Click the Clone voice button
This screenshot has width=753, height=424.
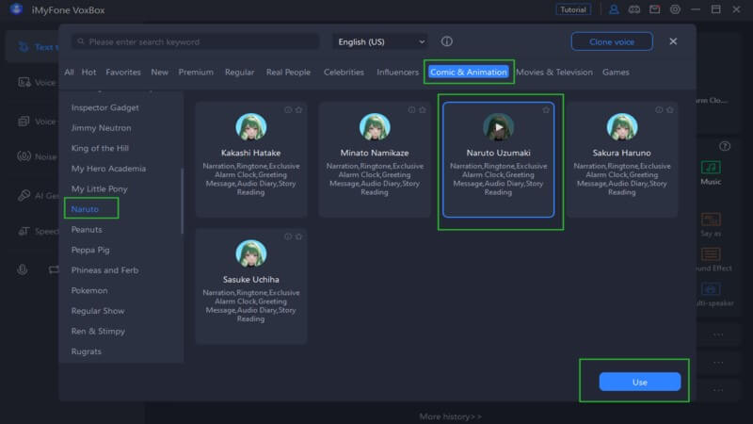612,41
